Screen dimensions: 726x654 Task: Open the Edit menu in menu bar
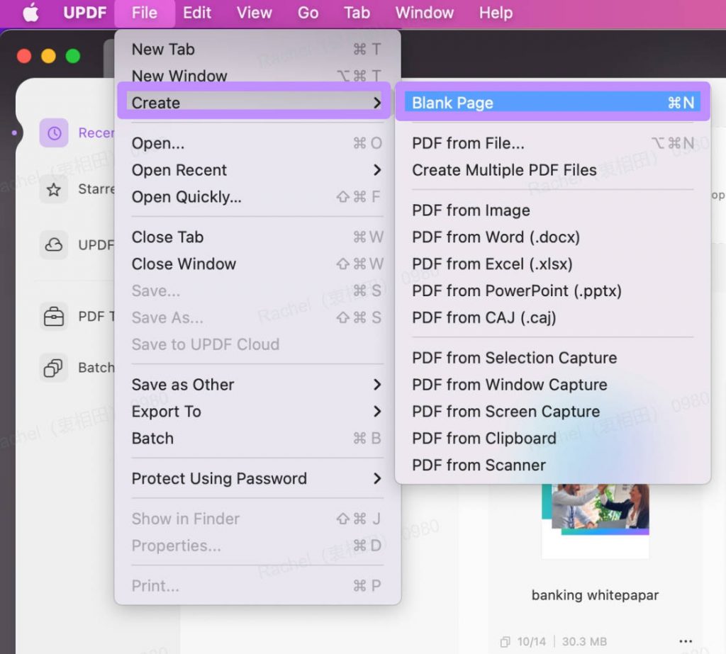coord(197,13)
